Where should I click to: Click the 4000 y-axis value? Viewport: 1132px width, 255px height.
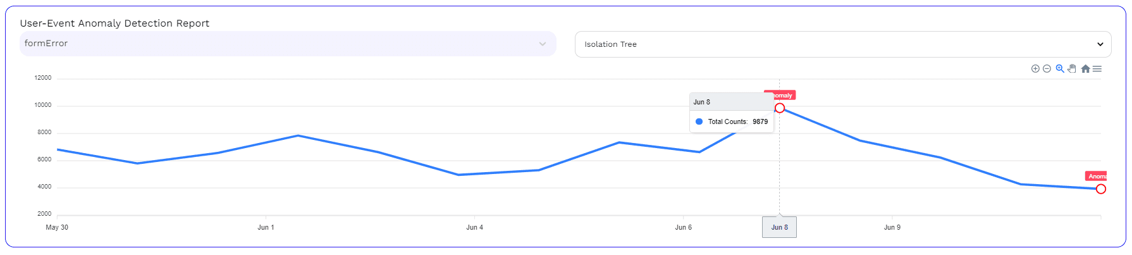[x=44, y=187]
